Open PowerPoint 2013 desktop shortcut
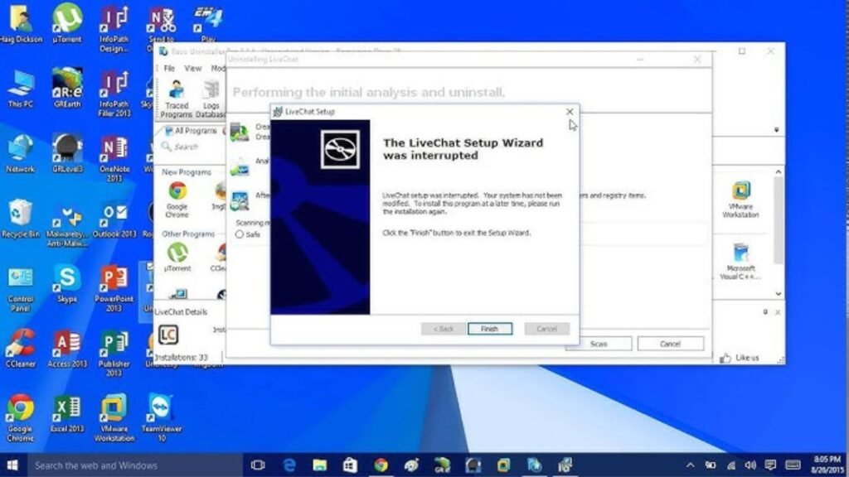The height and width of the screenshot is (477, 849). (x=114, y=288)
